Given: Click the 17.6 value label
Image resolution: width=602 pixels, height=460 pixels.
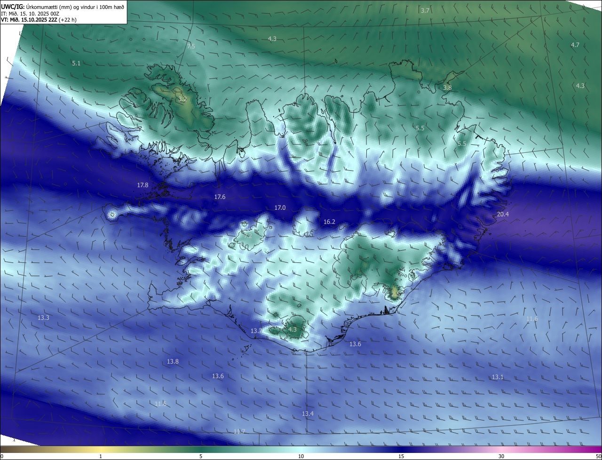Looking at the screenshot, I should point(220,197).
